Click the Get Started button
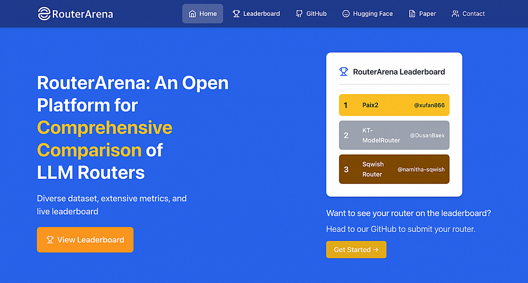This screenshot has height=283, width=528. [356, 250]
